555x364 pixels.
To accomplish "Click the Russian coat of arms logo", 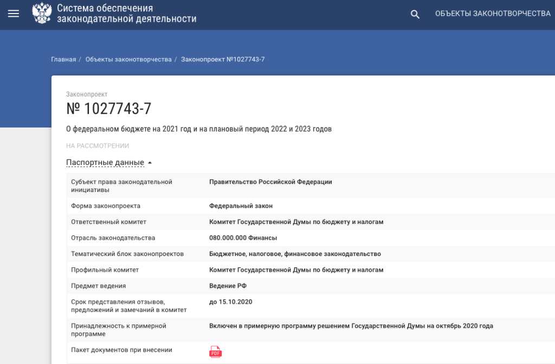I will pos(41,14).
